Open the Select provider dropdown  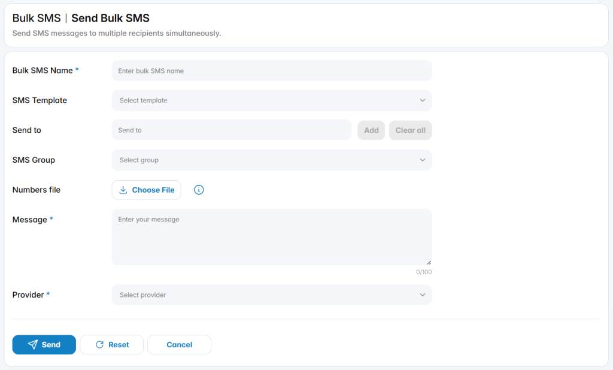[x=272, y=295]
